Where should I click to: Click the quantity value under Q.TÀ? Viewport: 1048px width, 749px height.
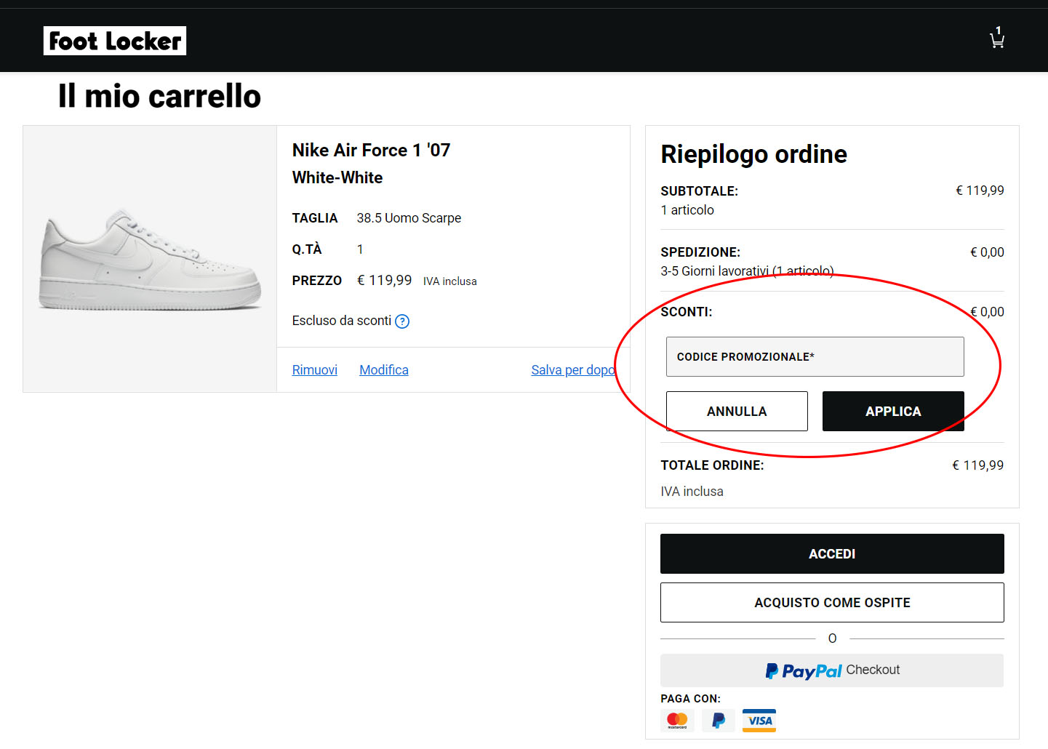click(x=360, y=249)
